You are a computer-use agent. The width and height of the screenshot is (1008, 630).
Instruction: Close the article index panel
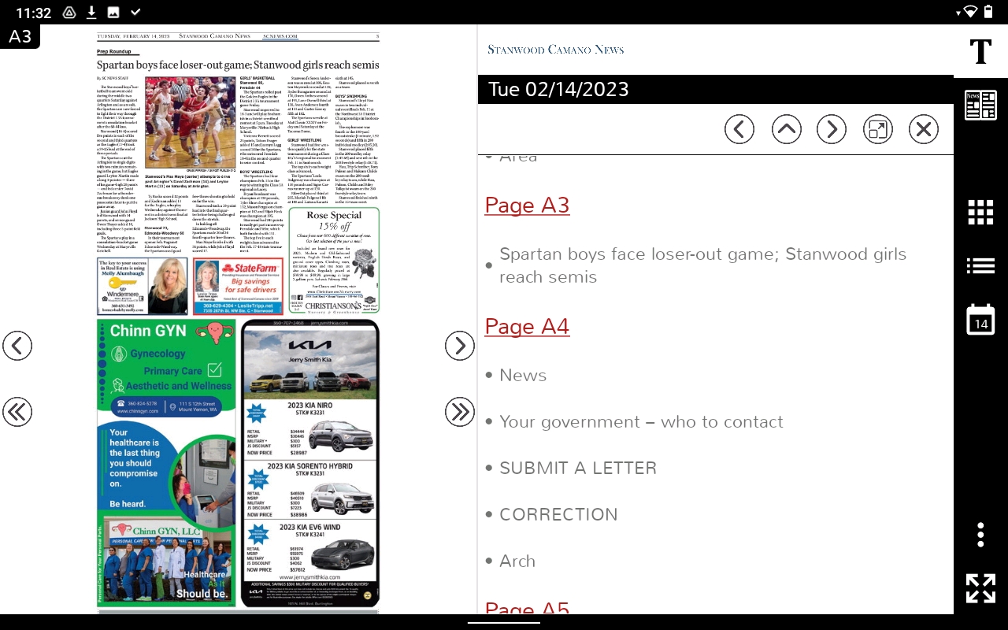924,129
